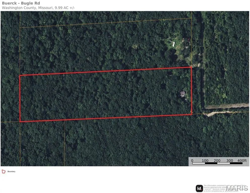The width and height of the screenshot is (250, 193).
Task: Click the top-right corner of red boundary
Action: point(191,67)
